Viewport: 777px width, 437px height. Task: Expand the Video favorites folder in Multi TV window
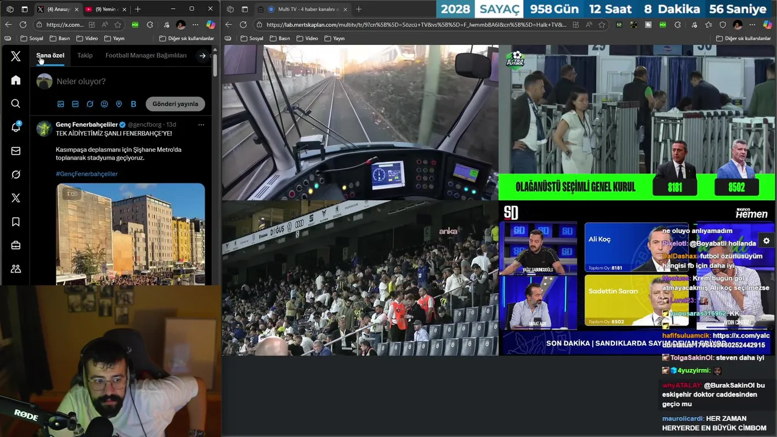307,38
